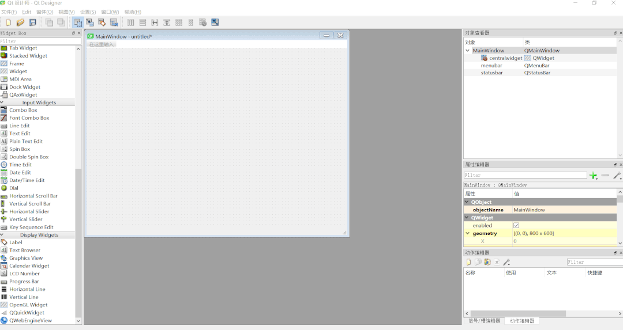Open the 窗体(O) menu

pos(44,12)
